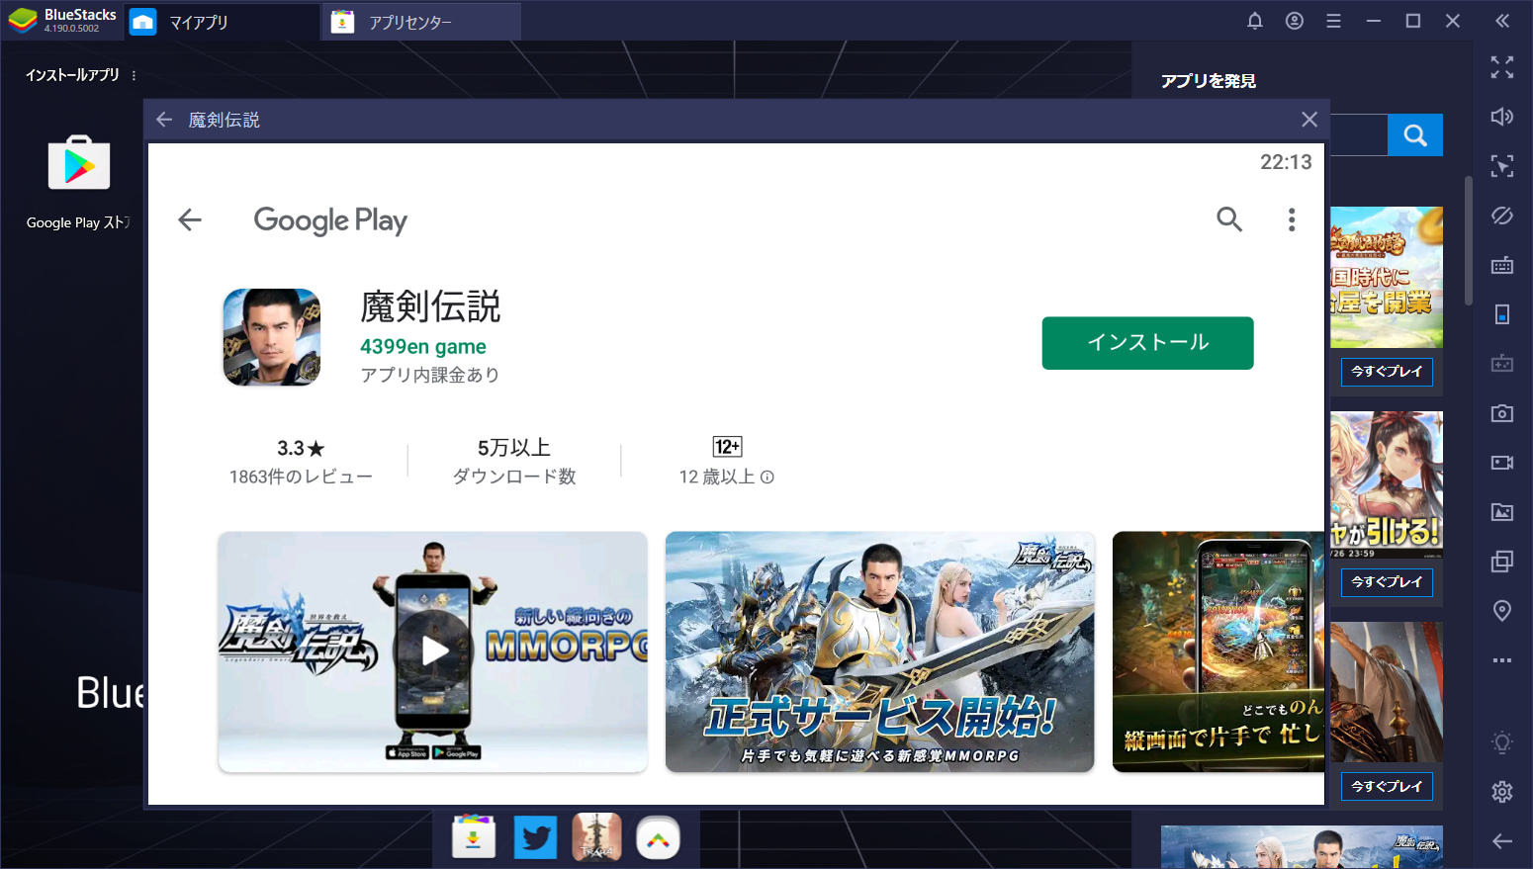Click the green インストール button
The image size is (1533, 869).
[1147, 343]
